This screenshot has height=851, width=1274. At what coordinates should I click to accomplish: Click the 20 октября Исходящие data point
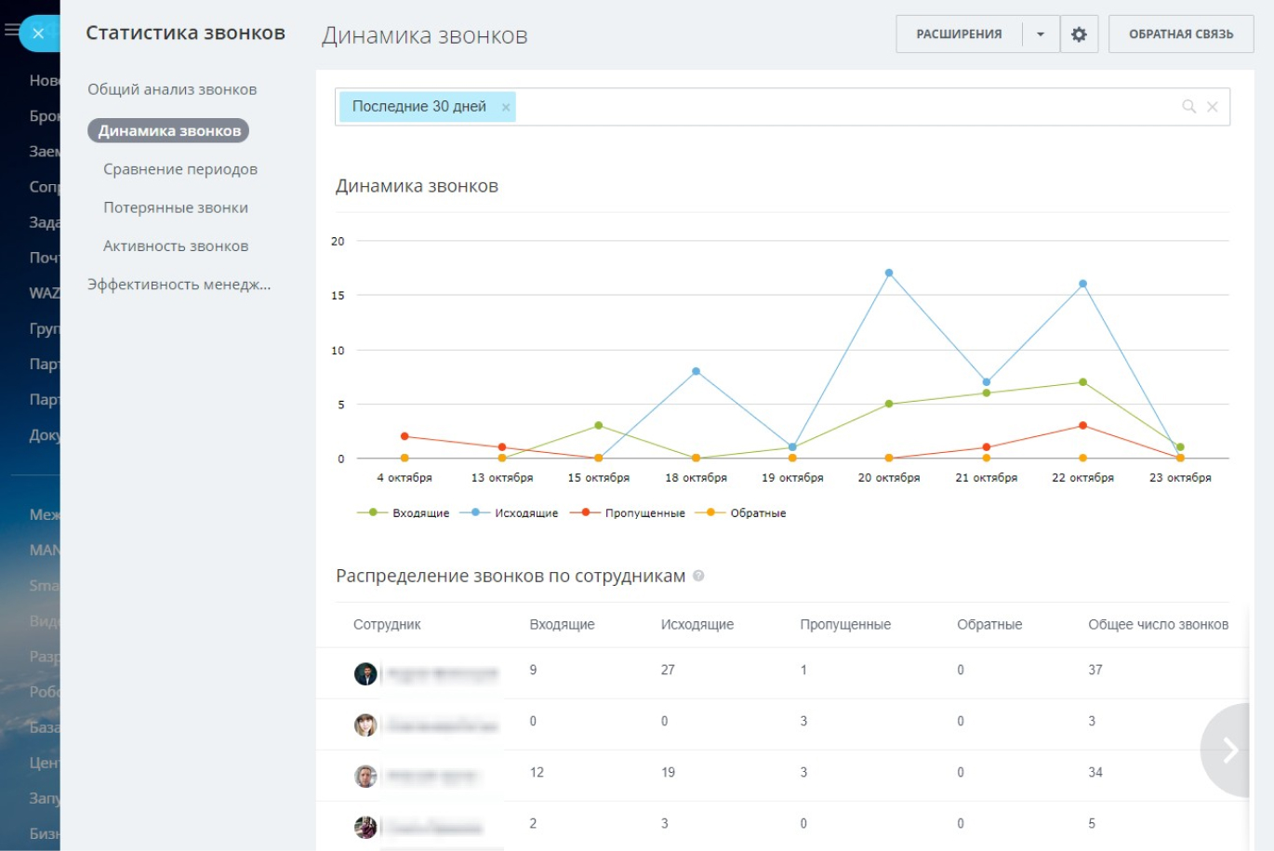click(889, 273)
